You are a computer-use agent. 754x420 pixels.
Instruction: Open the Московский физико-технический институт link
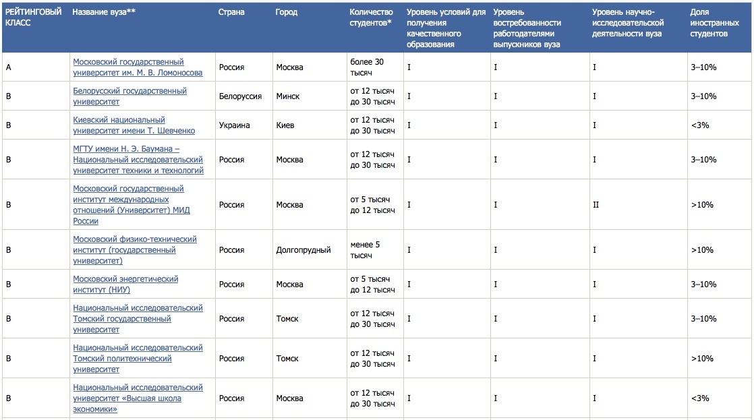(134, 250)
